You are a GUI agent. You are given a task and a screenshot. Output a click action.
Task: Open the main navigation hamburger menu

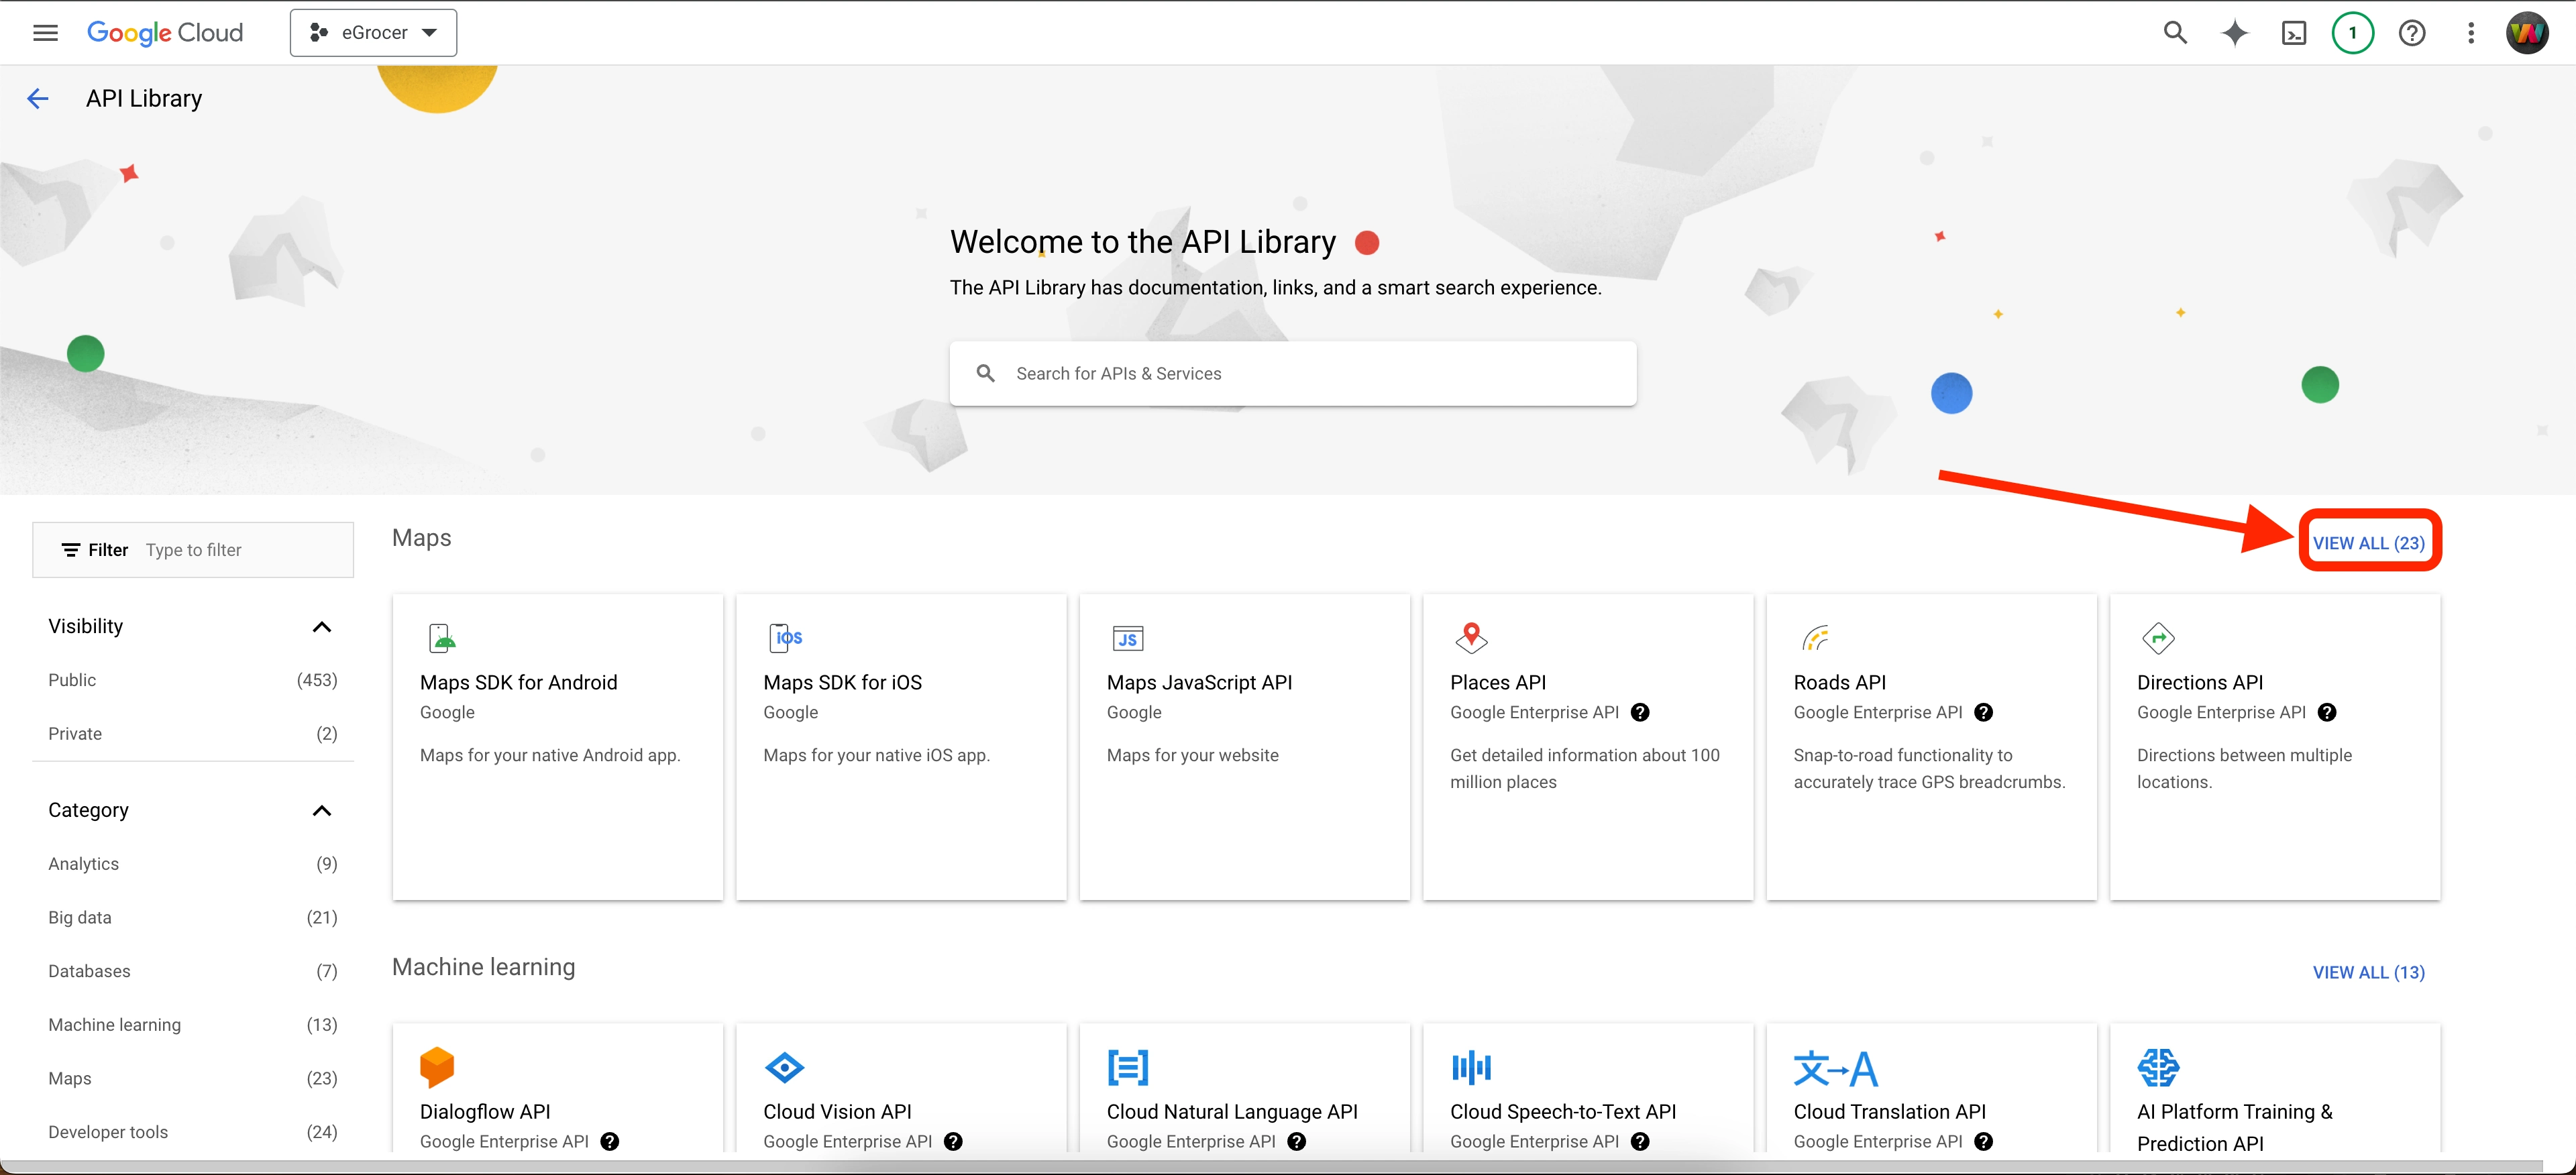45,33
